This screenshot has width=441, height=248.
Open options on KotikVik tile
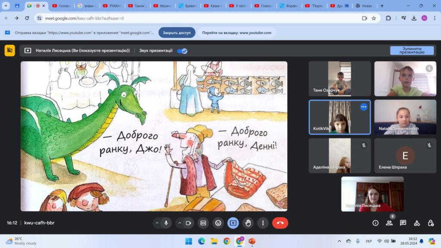pyautogui.click(x=363, y=107)
